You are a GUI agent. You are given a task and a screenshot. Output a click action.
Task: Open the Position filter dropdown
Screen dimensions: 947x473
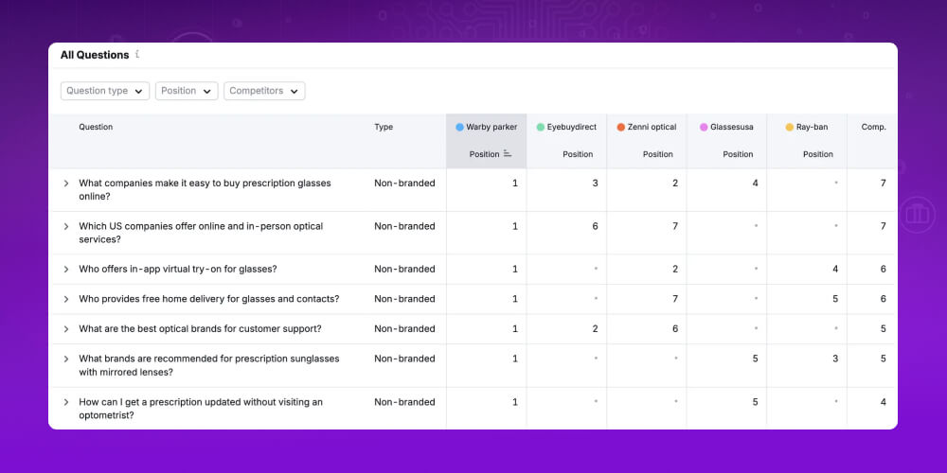(187, 91)
